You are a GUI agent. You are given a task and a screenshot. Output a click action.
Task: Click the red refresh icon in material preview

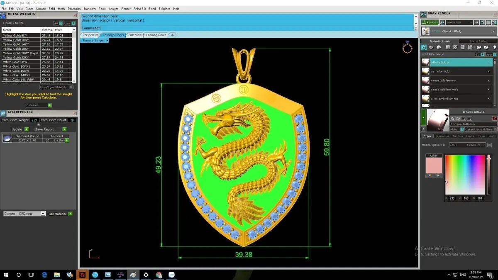tap(495, 118)
